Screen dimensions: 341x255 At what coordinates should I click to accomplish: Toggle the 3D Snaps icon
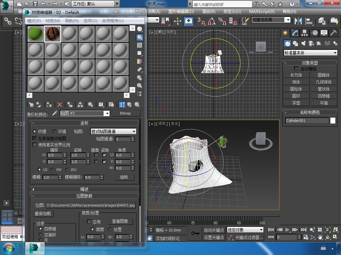[x=201, y=21]
